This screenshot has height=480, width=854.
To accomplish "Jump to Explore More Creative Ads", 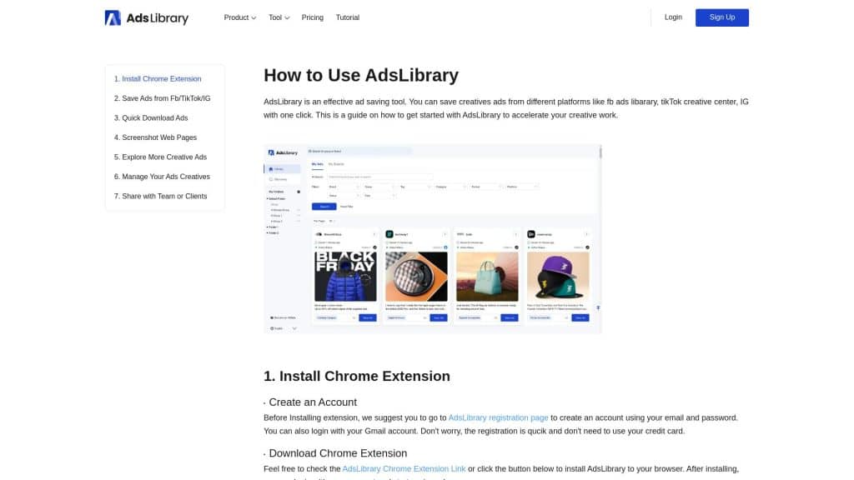I will tap(160, 157).
